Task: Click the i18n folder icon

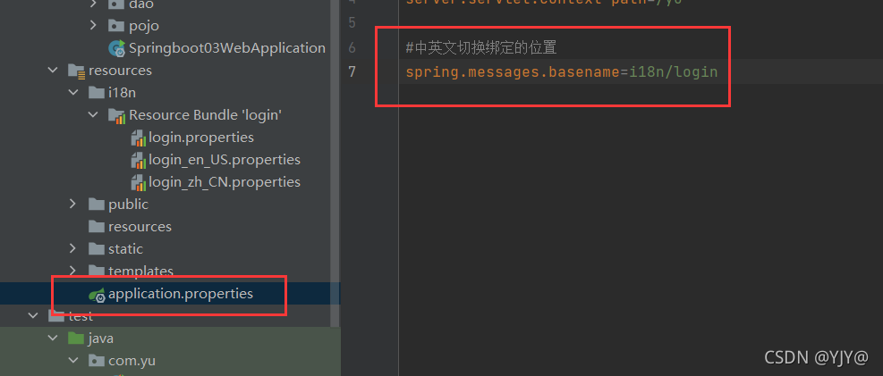Action: (x=97, y=93)
